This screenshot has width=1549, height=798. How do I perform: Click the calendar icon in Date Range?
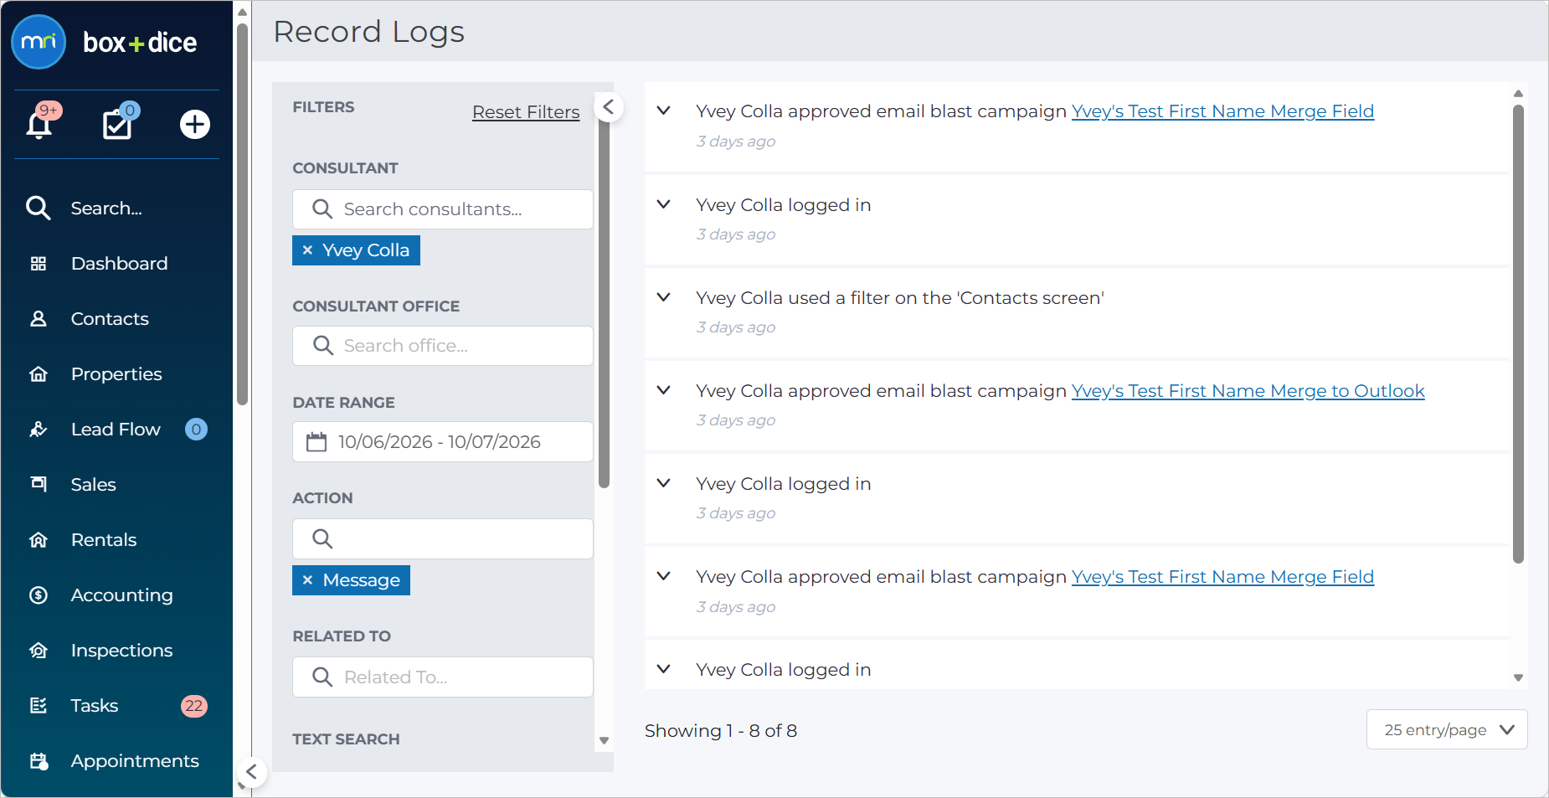coord(316,442)
